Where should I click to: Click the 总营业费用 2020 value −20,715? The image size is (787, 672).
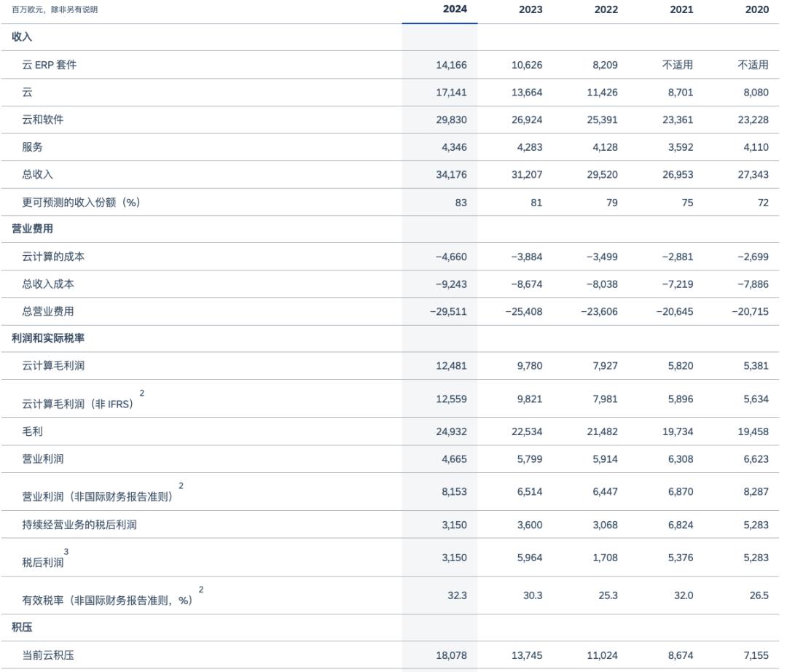click(751, 311)
